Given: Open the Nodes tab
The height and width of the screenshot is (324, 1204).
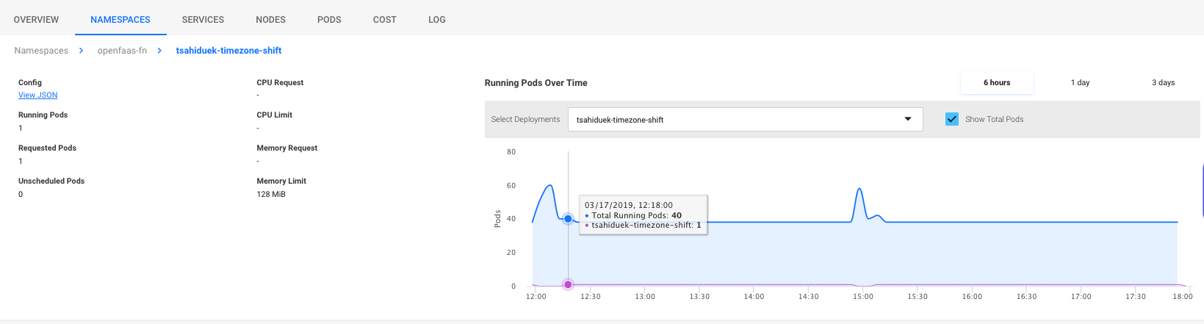Looking at the screenshot, I should click(270, 20).
